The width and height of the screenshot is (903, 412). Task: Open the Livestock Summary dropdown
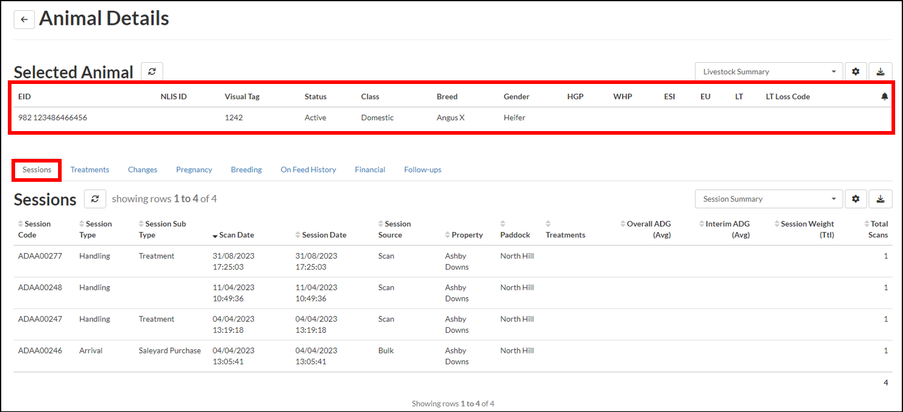tap(769, 72)
